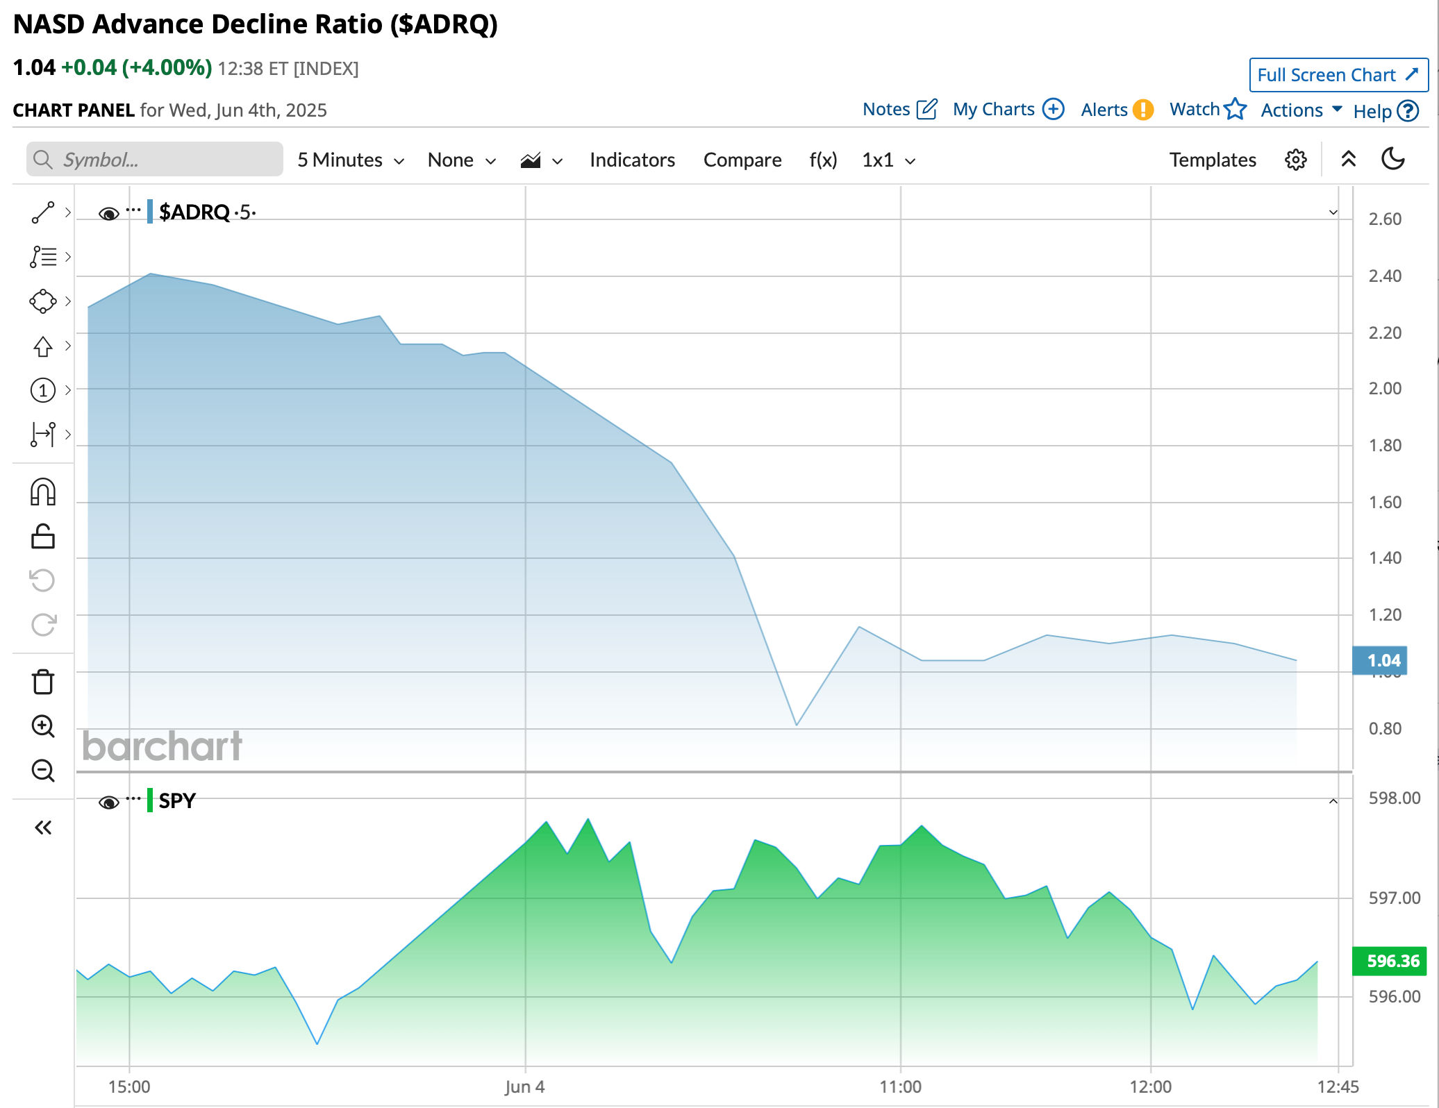Click the trash can delete drawings icon
1439x1108 pixels.
coord(42,682)
